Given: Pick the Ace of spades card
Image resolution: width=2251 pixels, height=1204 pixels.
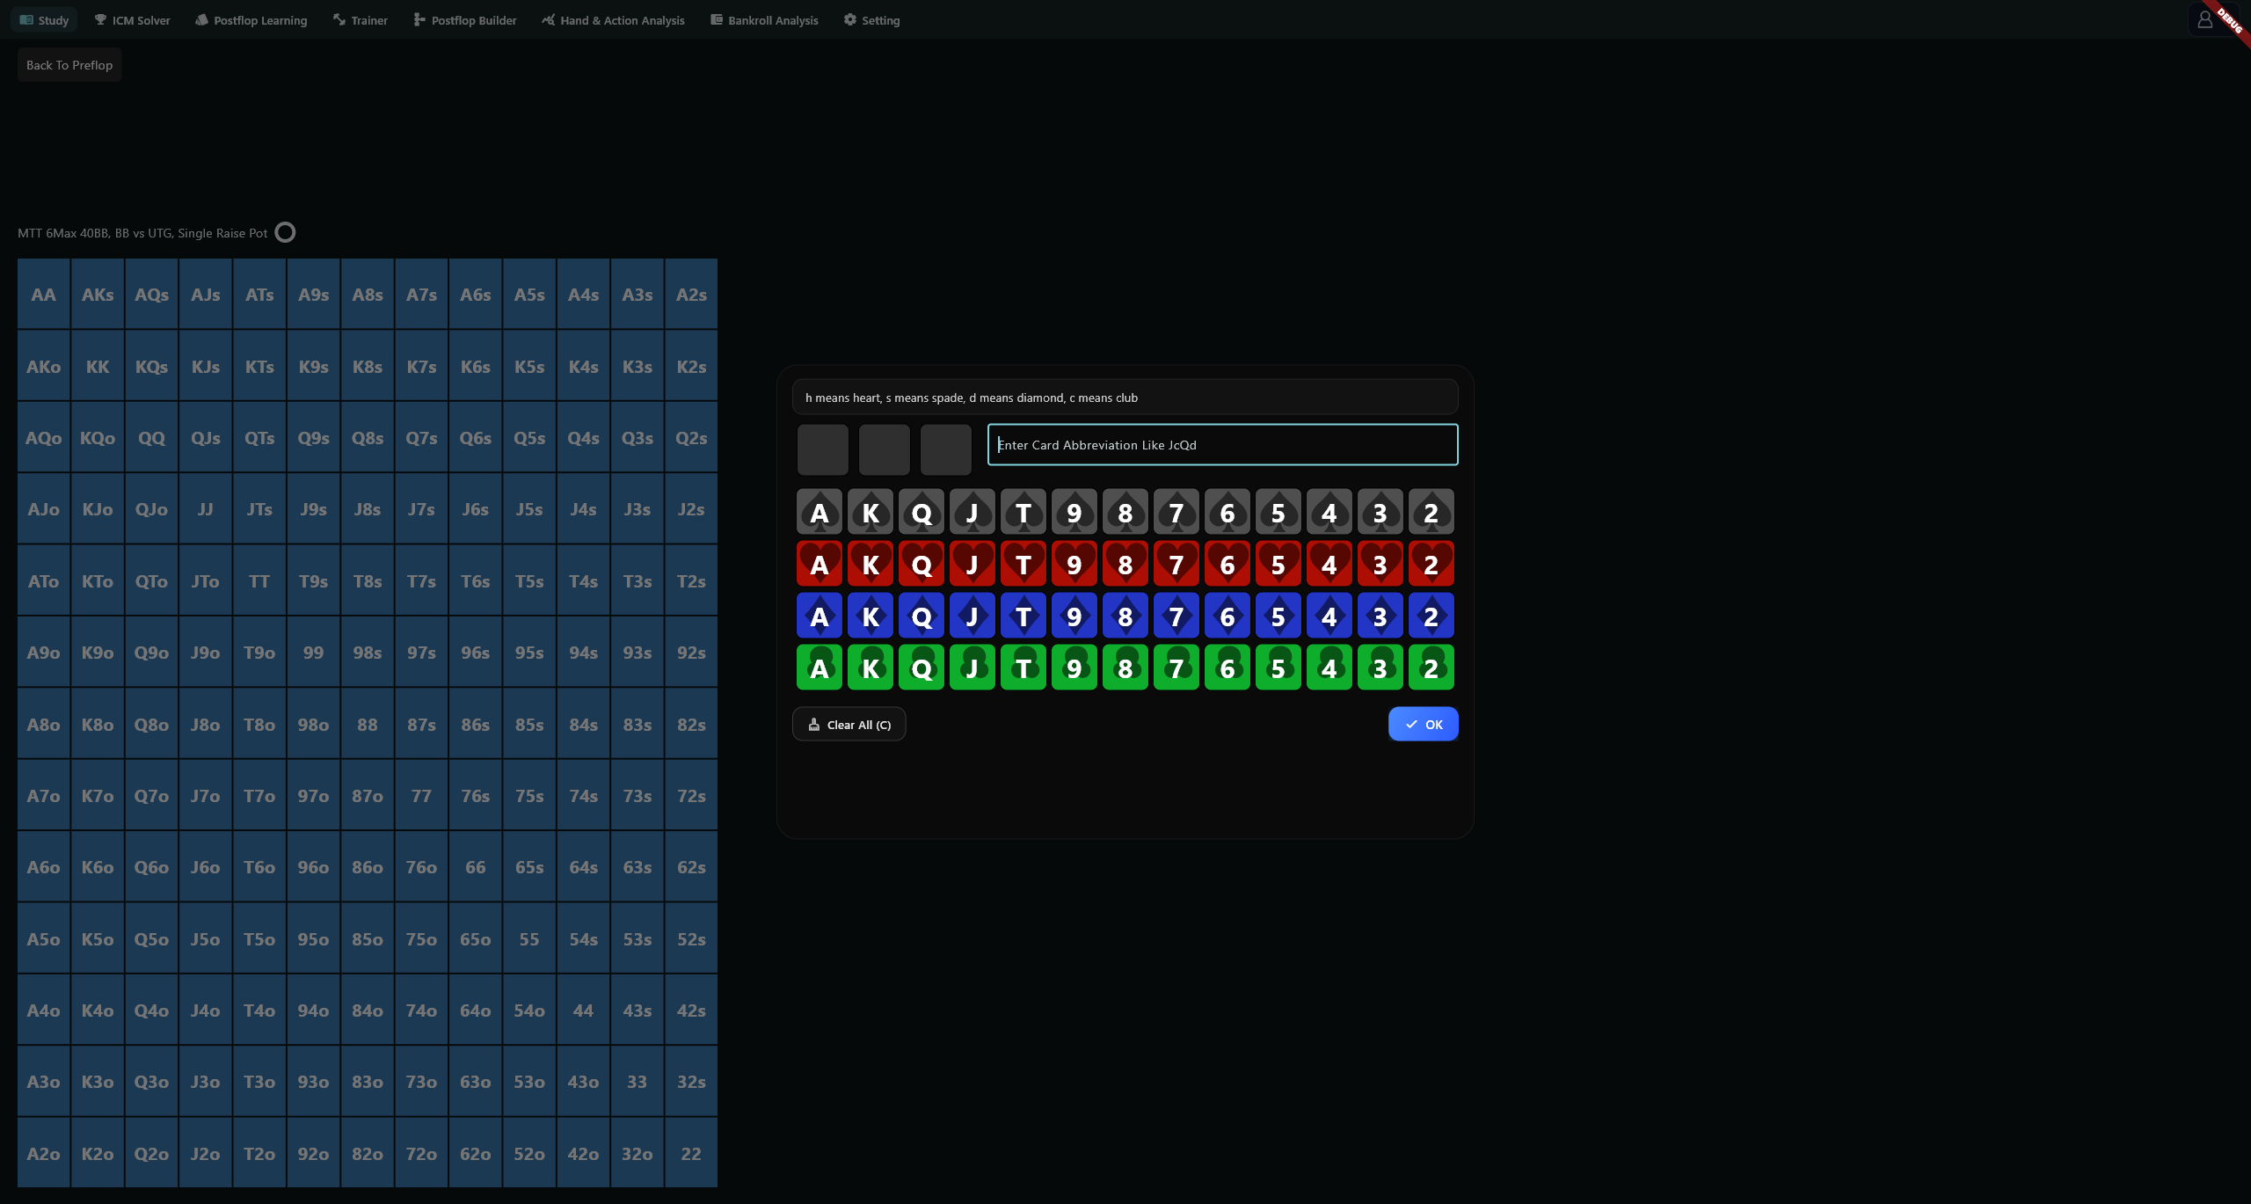Looking at the screenshot, I should click(819, 512).
